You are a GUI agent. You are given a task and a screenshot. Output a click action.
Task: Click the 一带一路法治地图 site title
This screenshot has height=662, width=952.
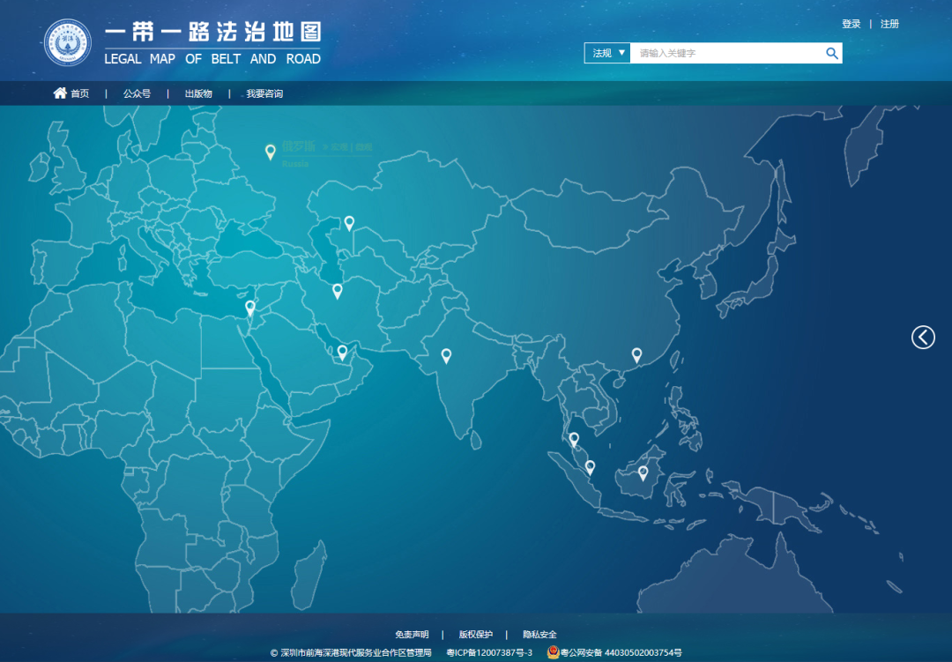(212, 33)
